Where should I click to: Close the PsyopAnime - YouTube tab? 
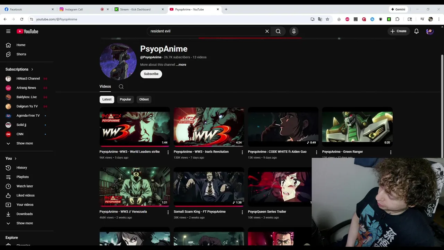click(218, 9)
